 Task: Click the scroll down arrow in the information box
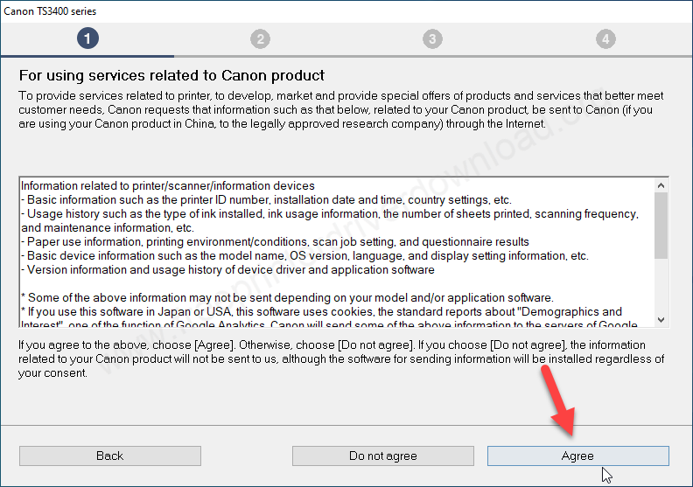[661, 320]
